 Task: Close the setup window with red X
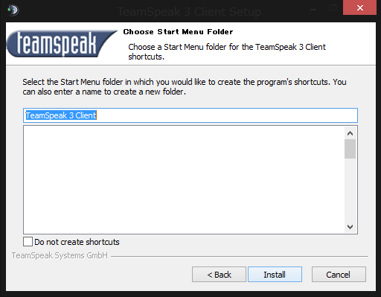click(x=360, y=7)
